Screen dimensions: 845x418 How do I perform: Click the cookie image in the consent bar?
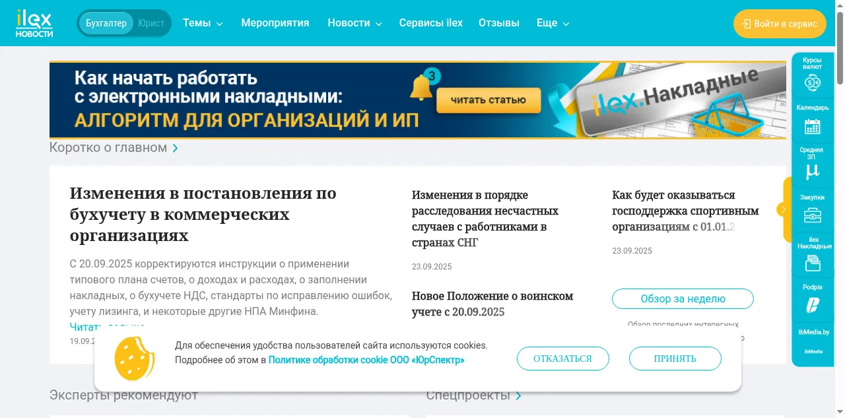(135, 359)
